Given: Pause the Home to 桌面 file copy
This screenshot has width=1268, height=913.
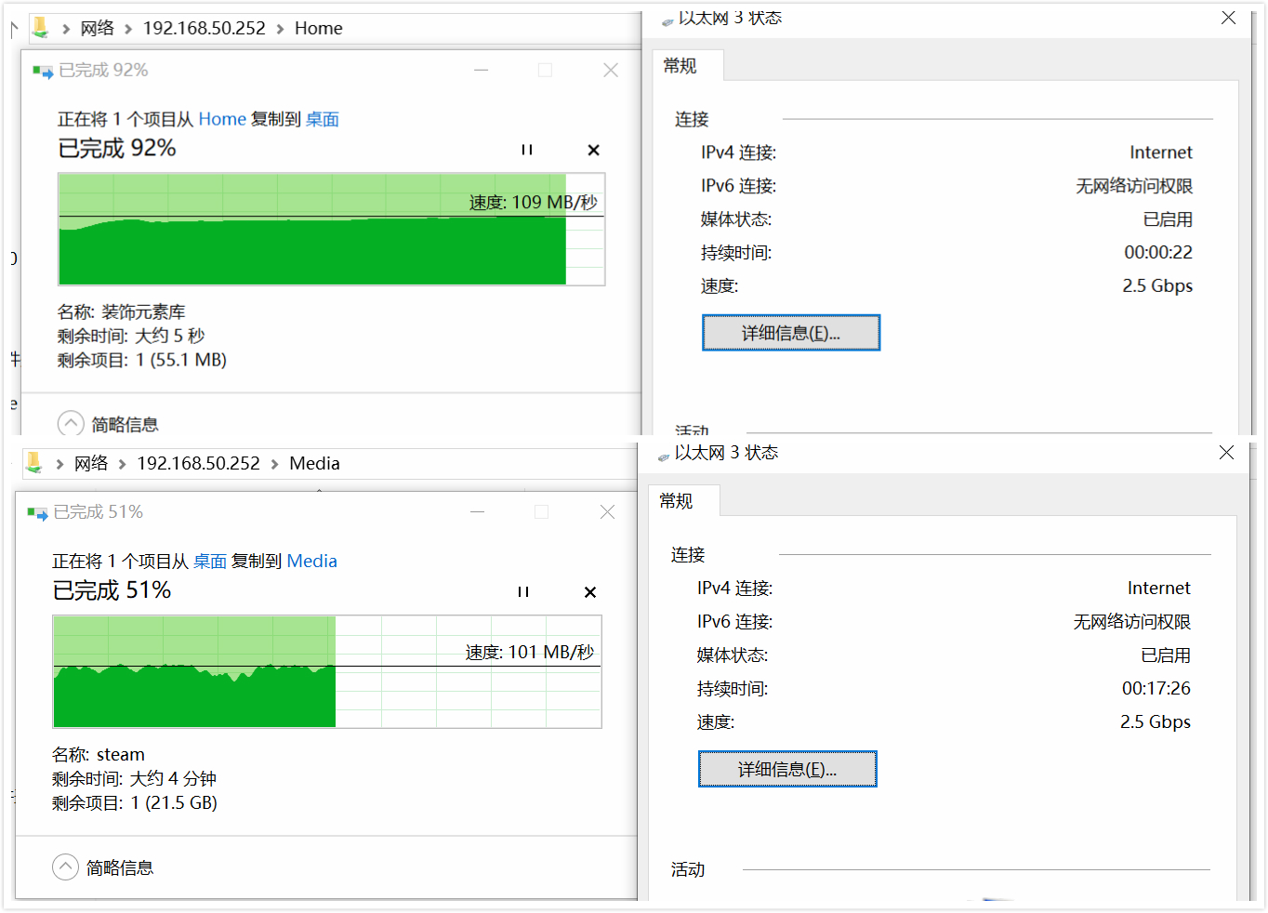Looking at the screenshot, I should (x=526, y=149).
